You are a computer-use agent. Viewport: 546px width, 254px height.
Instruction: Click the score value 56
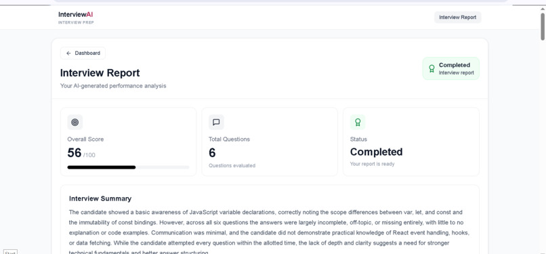tap(74, 153)
